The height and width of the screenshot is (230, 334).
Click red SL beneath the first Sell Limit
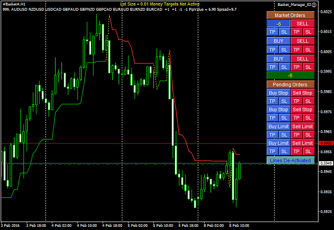[x=308, y=135]
